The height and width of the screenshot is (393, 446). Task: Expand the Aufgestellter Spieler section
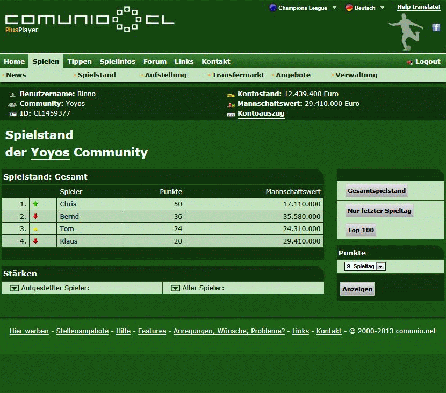pyautogui.click(x=15, y=288)
